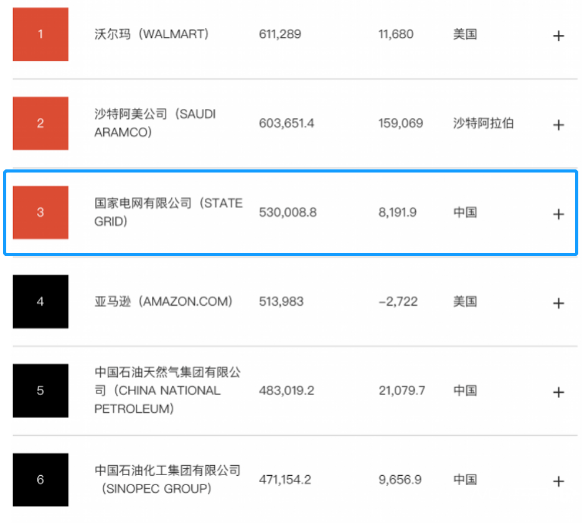Open 沃尔玛 (WALMART) company name
This screenshot has width=582, height=530.
pos(151,34)
